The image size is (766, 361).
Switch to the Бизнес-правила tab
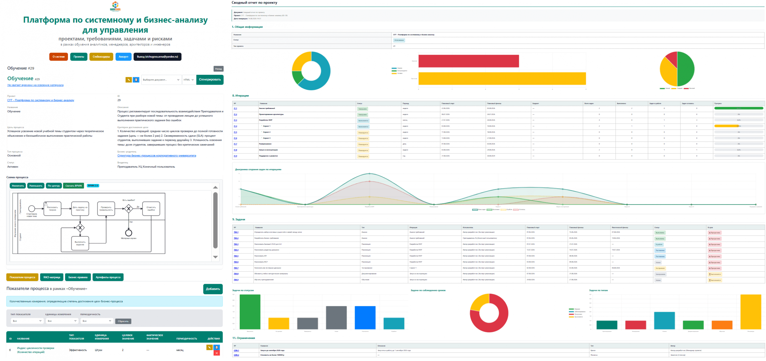click(x=78, y=277)
